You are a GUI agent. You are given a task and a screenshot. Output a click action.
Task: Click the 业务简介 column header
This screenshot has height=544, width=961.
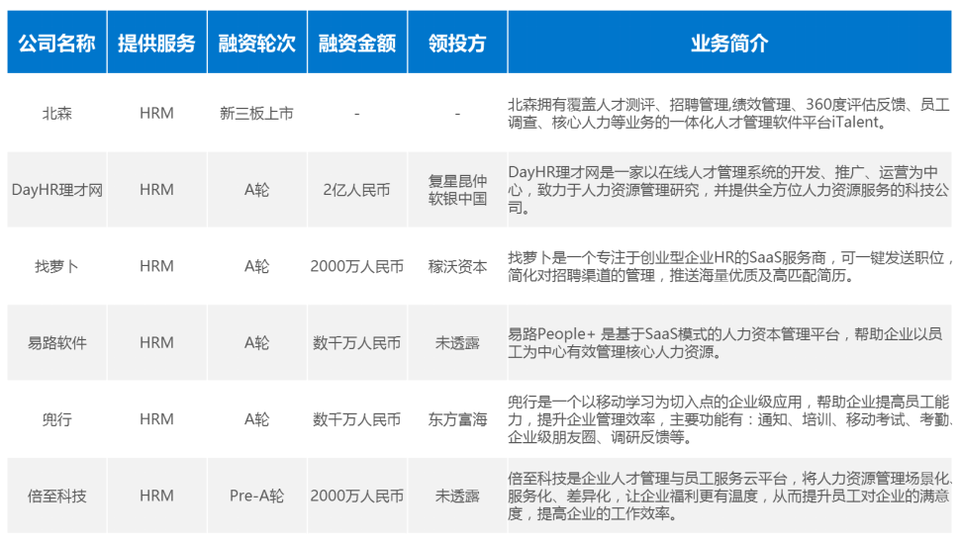[729, 43]
